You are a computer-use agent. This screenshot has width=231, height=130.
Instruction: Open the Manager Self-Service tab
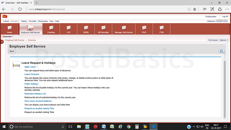[x=124, y=29]
